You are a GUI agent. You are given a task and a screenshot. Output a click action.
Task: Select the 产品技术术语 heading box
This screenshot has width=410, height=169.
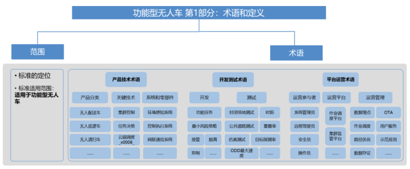pos(126,79)
